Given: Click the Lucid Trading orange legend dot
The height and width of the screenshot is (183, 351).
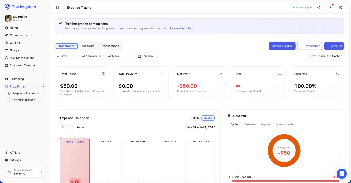Looking at the screenshot, I should click(230, 177).
